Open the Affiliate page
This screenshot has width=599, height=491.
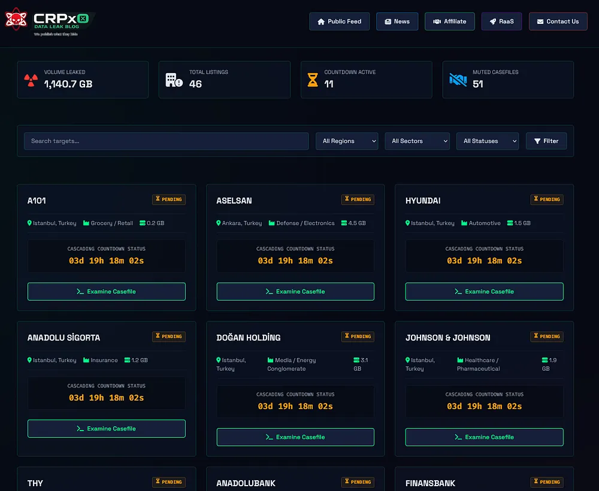[450, 22]
